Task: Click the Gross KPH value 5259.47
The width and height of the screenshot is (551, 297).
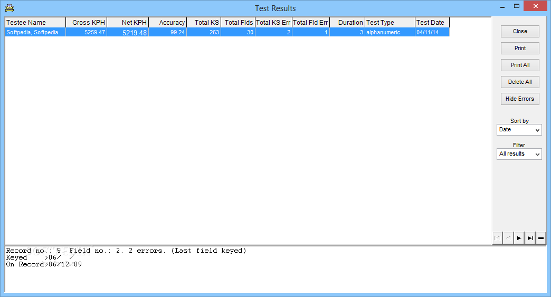Action: point(87,32)
